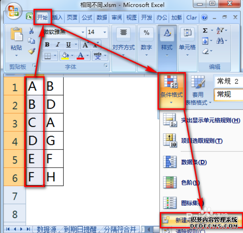Screen dimensions: 243x233
Task: Open the 数据源 sheet tab
Action: pos(47,229)
